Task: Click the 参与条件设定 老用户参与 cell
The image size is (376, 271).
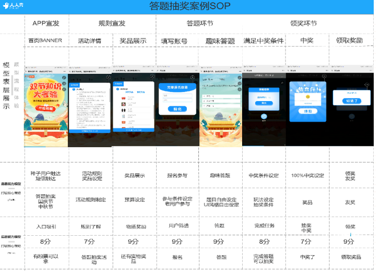Action: click(177, 201)
